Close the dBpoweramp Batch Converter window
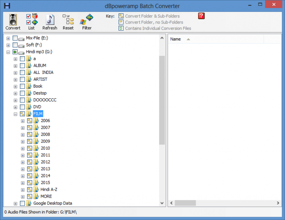 (274, 4)
